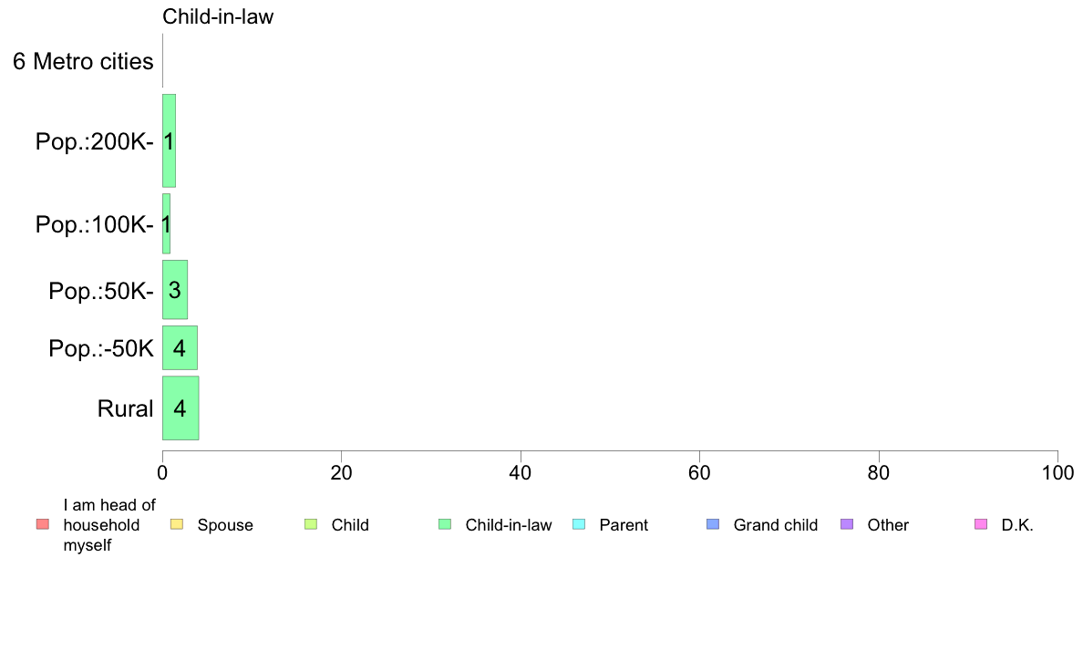Click the yellow Spouse legend swatch
Image resolution: width=1083 pixels, height=671 pixels.
(177, 524)
